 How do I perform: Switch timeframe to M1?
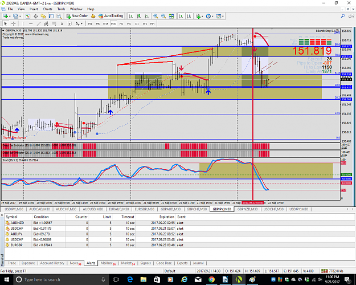point(90,23)
